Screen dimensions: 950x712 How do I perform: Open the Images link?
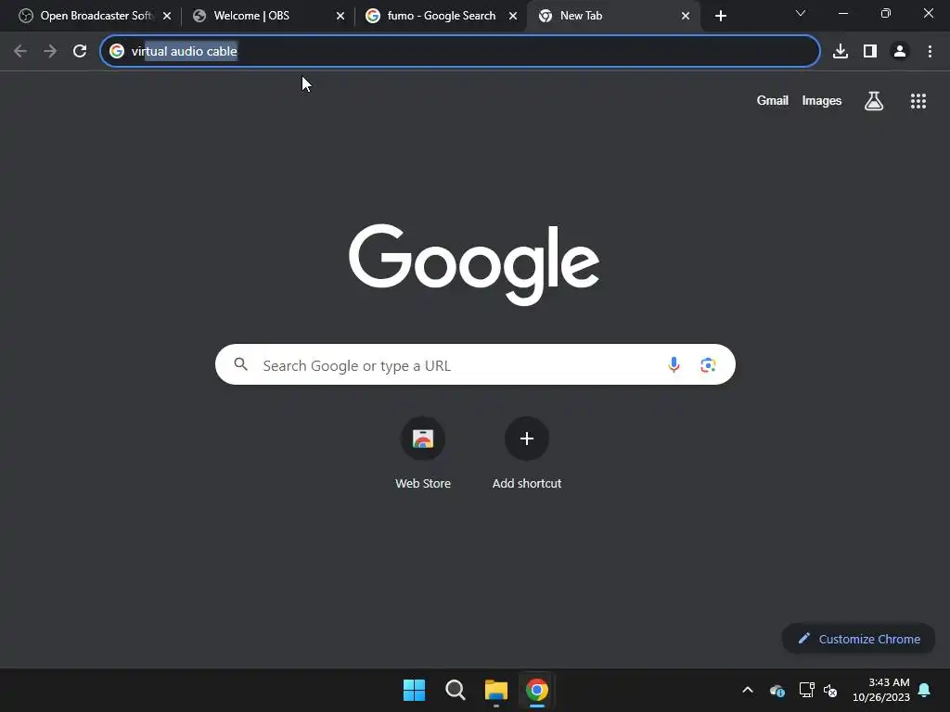pos(822,100)
